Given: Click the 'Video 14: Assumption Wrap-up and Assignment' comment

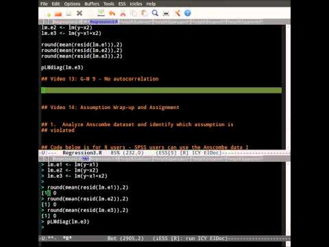Looking at the screenshot, I should point(110,108).
